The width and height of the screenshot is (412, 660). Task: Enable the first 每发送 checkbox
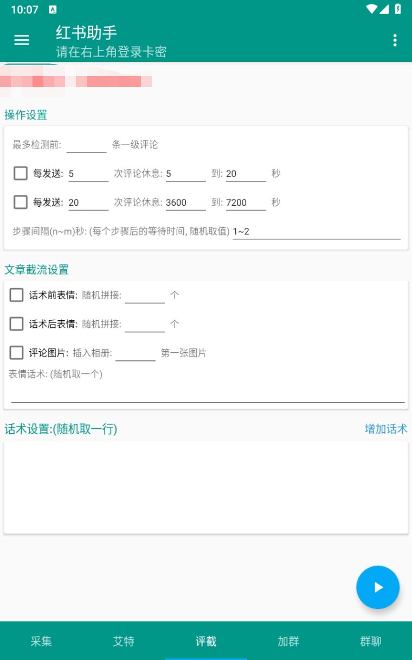click(20, 173)
